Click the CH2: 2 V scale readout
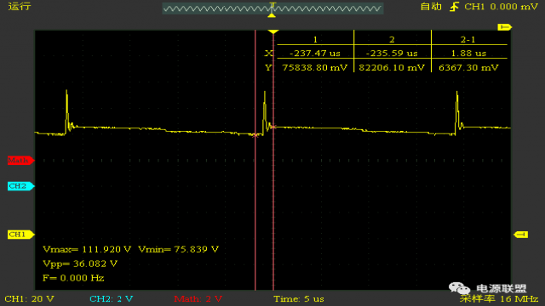This screenshot has height=306, width=545. pos(112,298)
